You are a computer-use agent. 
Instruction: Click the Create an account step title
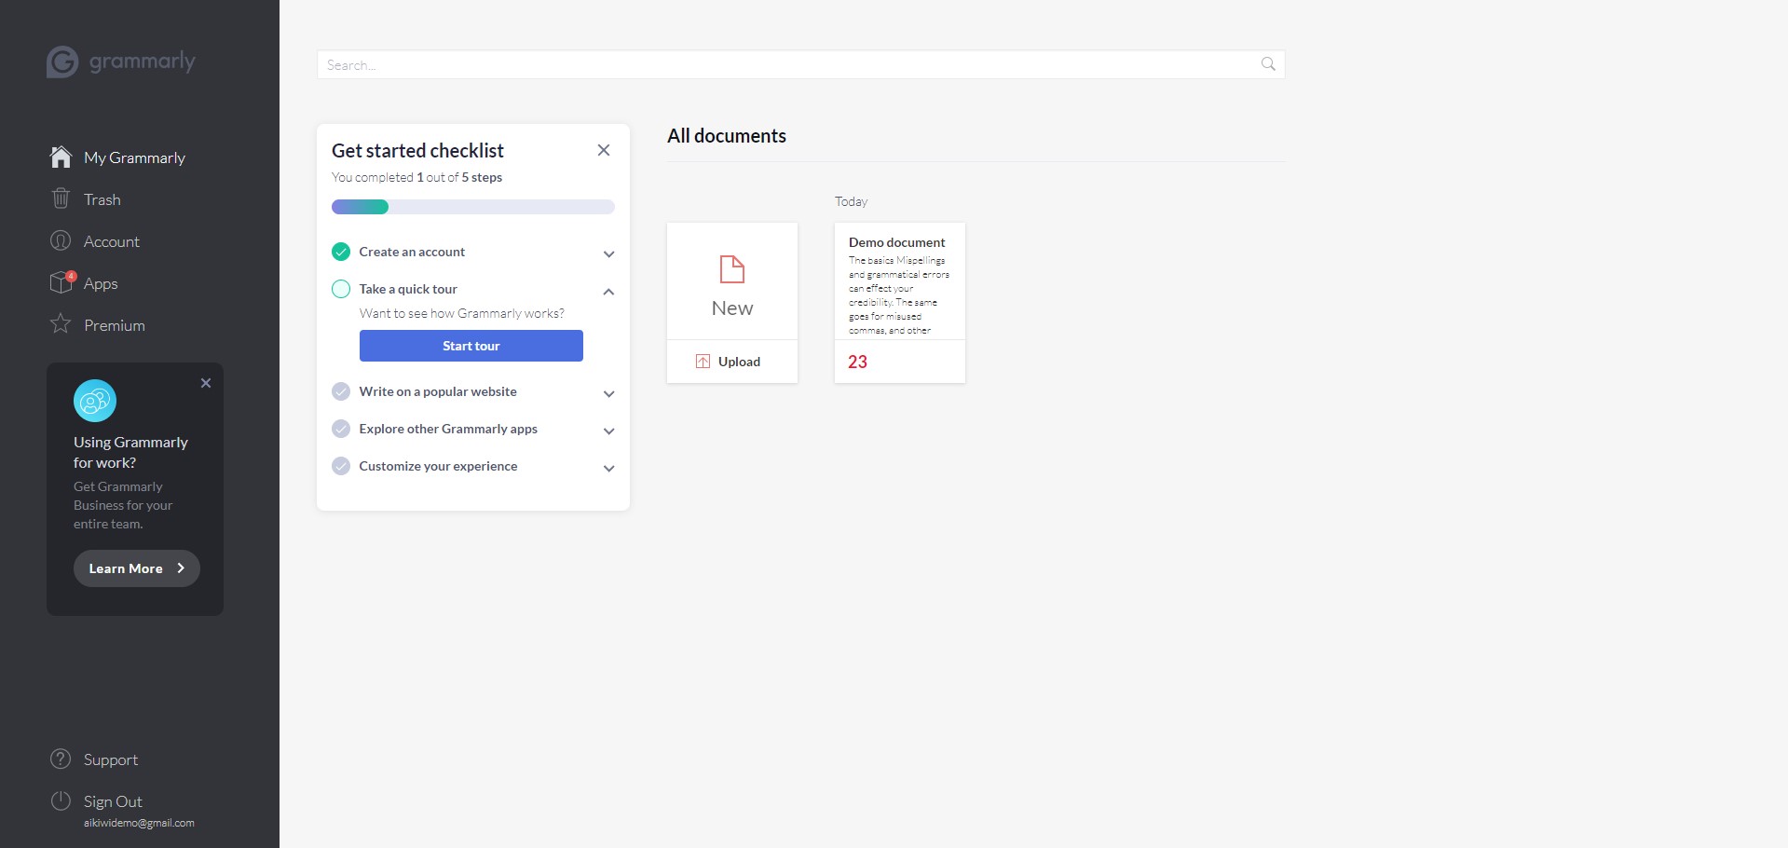412,252
